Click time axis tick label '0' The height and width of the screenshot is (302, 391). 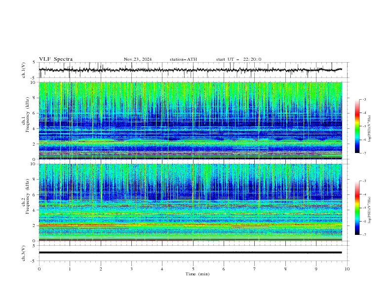(39, 269)
